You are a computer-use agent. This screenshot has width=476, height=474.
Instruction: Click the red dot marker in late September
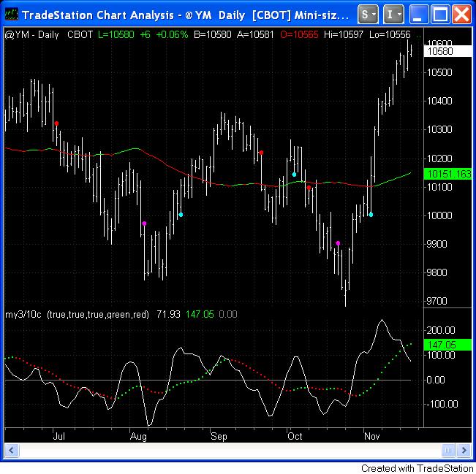pos(261,153)
